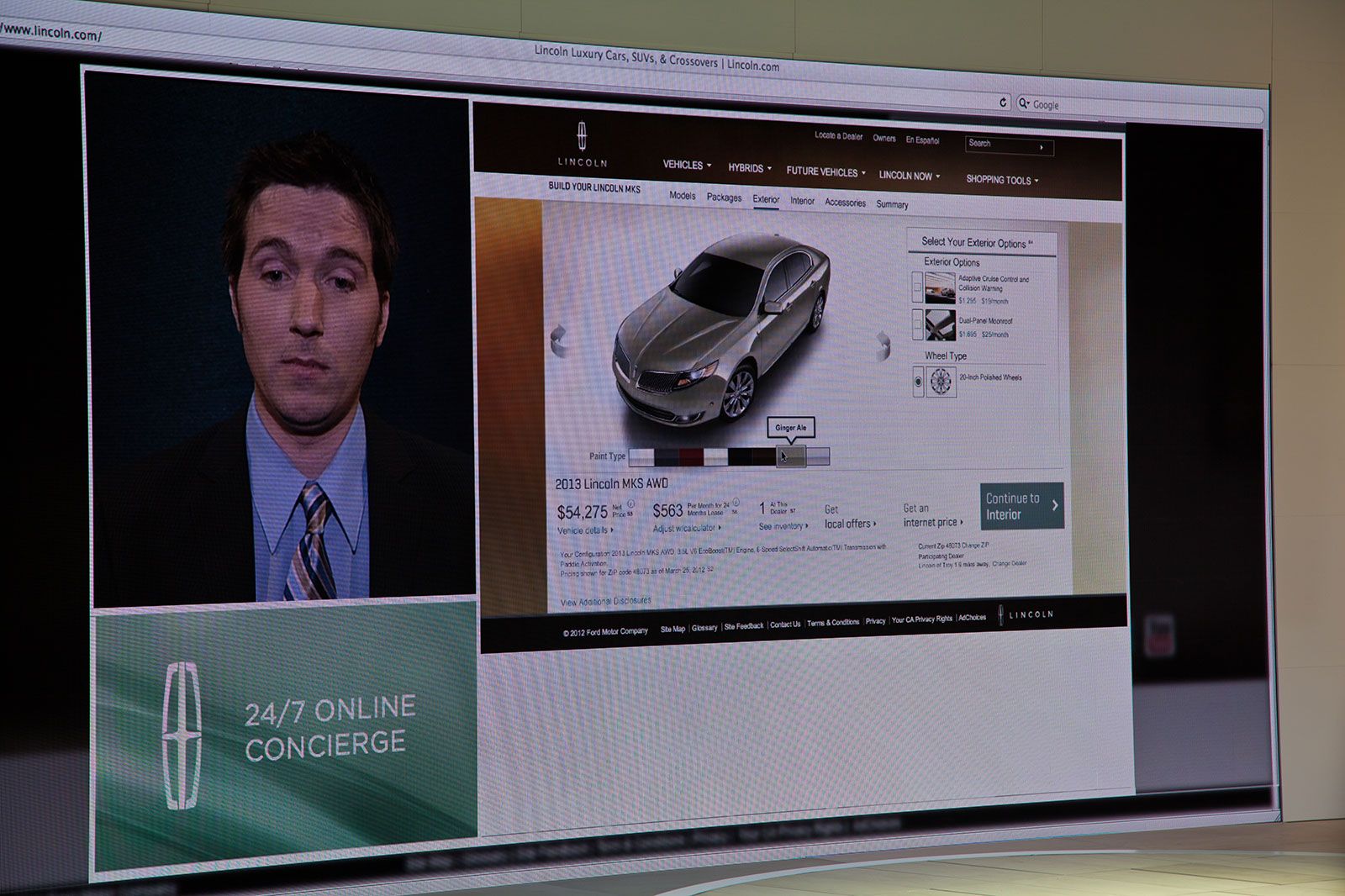Select the dark gray paint swatch beside red
The height and width of the screenshot is (896, 1345).
[x=666, y=456]
